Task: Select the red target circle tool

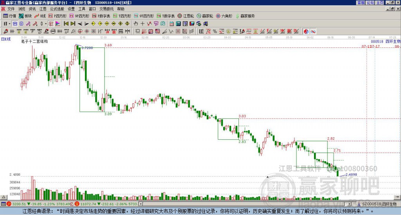Action: pyautogui.click(x=80, y=31)
